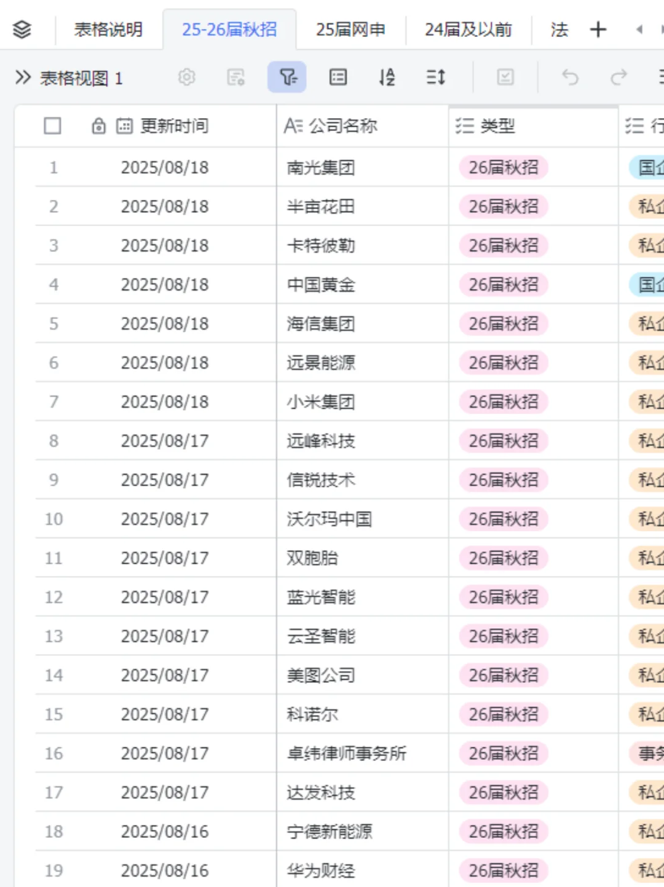Image resolution: width=664 pixels, height=887 pixels.
Task: Select company cell 美图公司
Action: click(363, 675)
